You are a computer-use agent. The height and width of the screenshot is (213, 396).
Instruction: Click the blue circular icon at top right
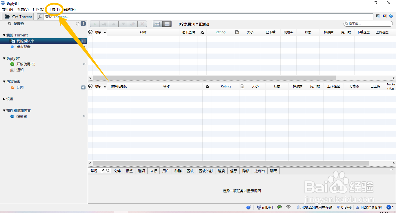pos(391,16)
